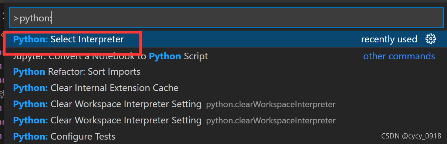Click 'Sort Imports' text in Refactor entry
This screenshot has height=144, width=447.
(114, 71)
